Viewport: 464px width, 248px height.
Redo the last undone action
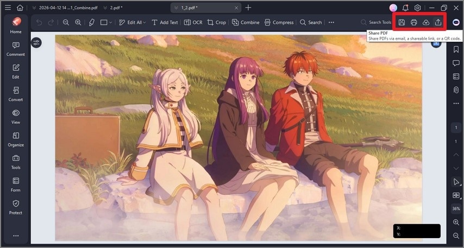tap(51, 22)
